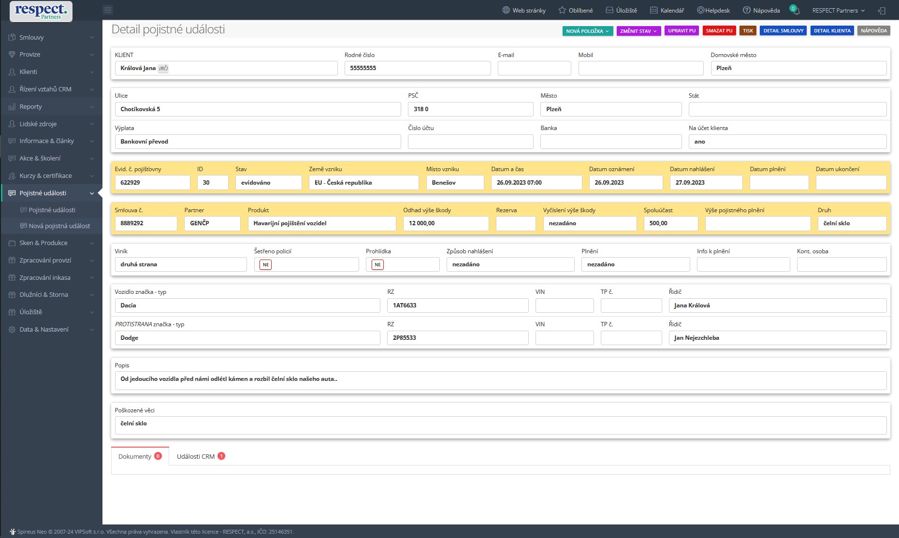This screenshot has width=899, height=538.
Task: Click the Oblíbené star icon
Action: click(562, 10)
